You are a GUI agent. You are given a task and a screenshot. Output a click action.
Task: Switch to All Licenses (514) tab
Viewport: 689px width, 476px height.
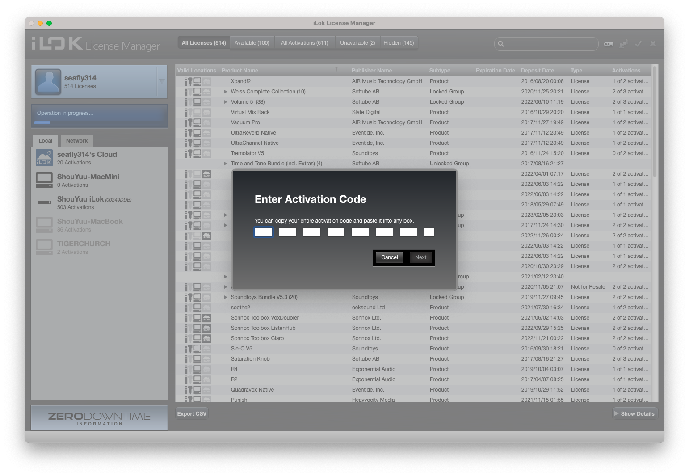(204, 43)
